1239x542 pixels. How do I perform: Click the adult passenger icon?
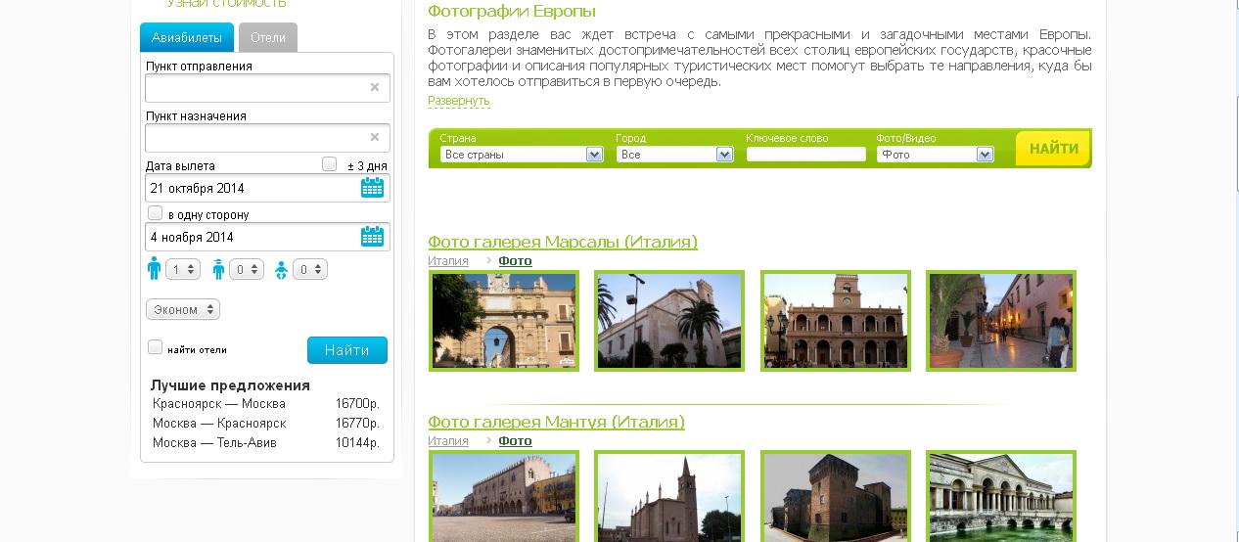154,269
